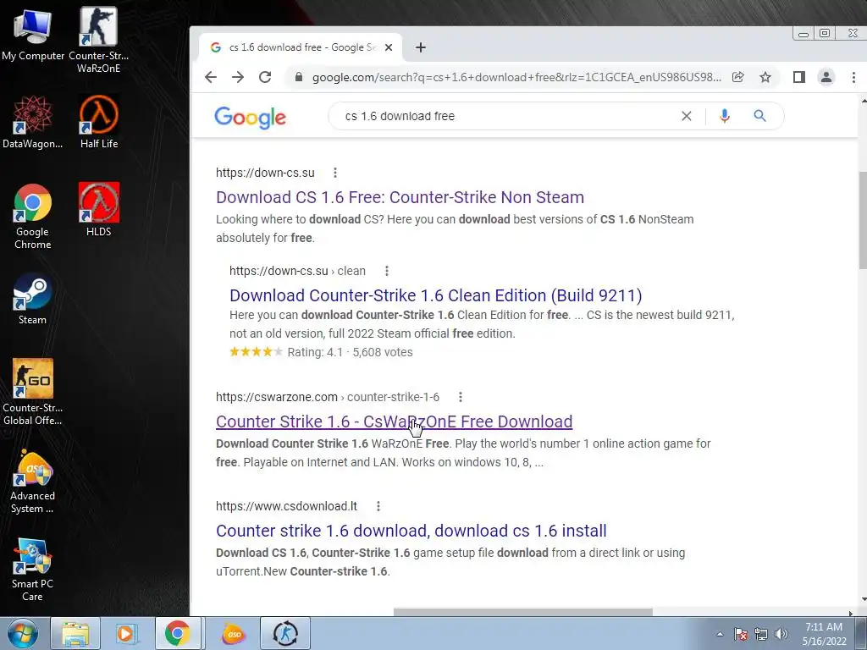Select the cs 1.6 download free tab

pos(301,47)
